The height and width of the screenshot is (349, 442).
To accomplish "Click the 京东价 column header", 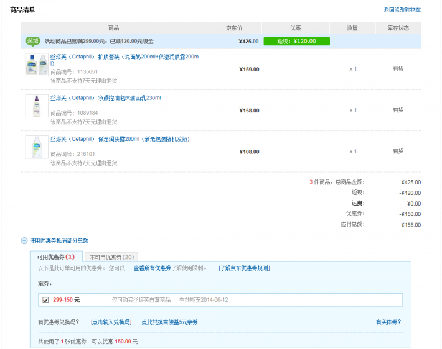I will pyautogui.click(x=234, y=28).
